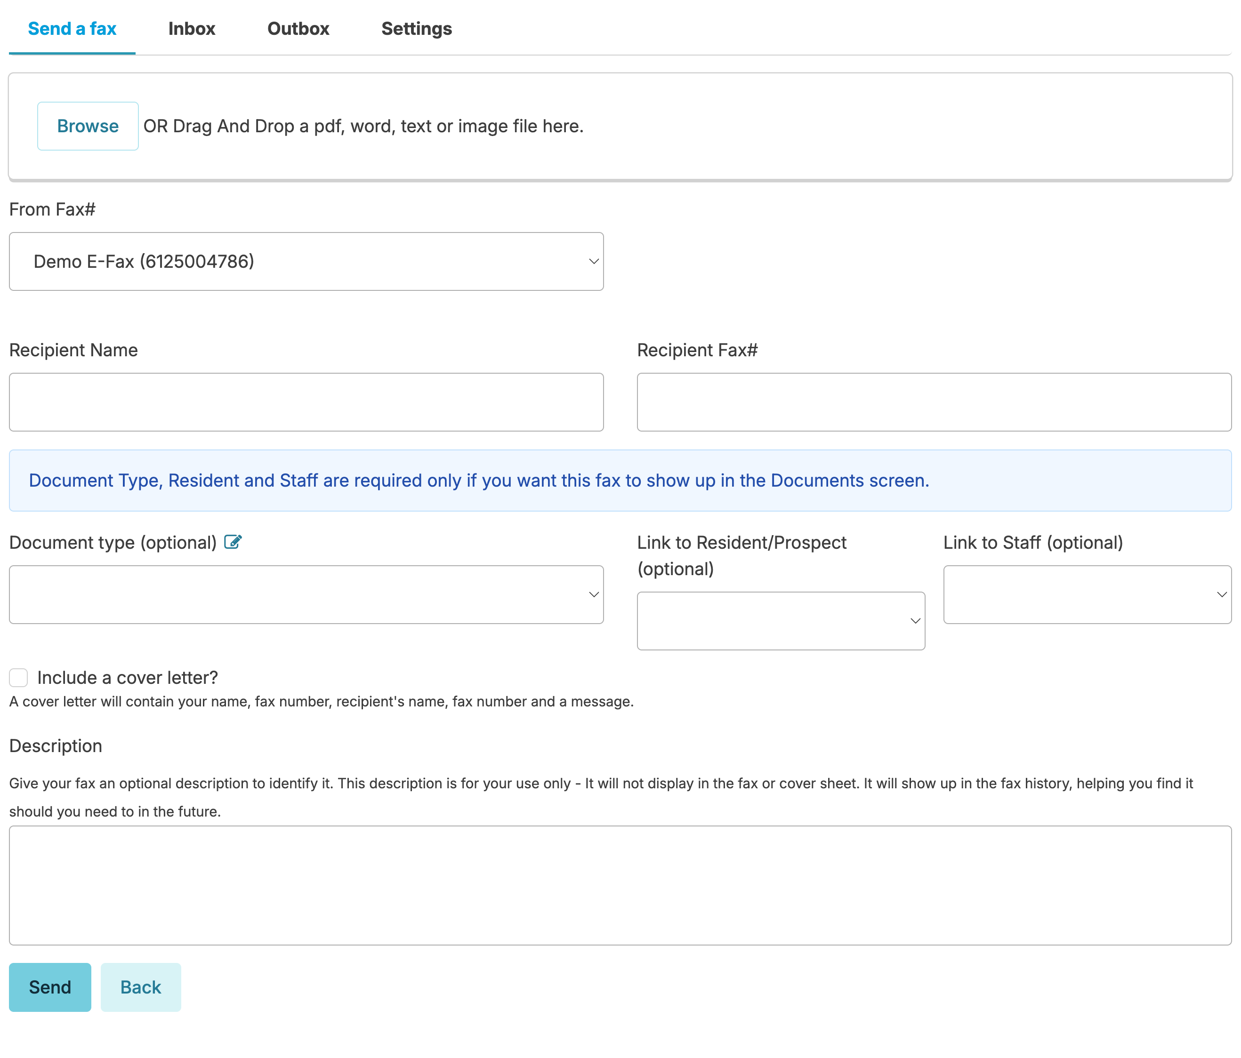Expand the Document type dropdown
The width and height of the screenshot is (1241, 1058).
tap(306, 594)
